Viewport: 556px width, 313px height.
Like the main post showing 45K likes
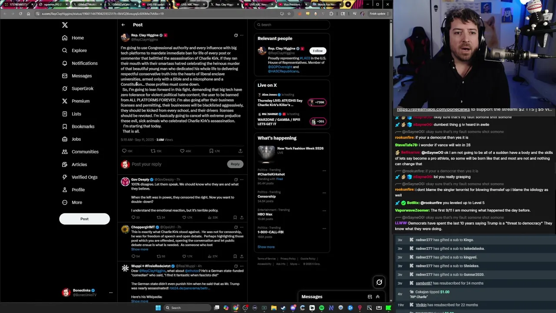pos(182,151)
